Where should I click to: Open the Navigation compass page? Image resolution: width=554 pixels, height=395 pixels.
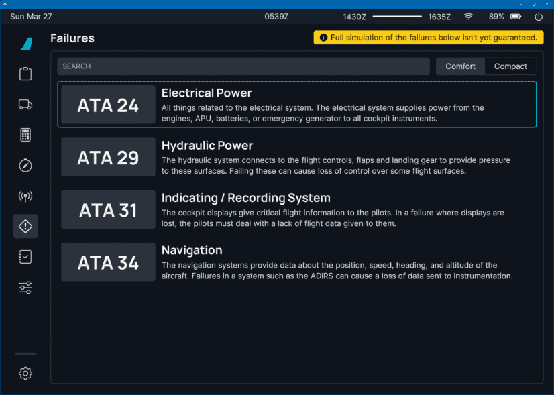tap(25, 166)
